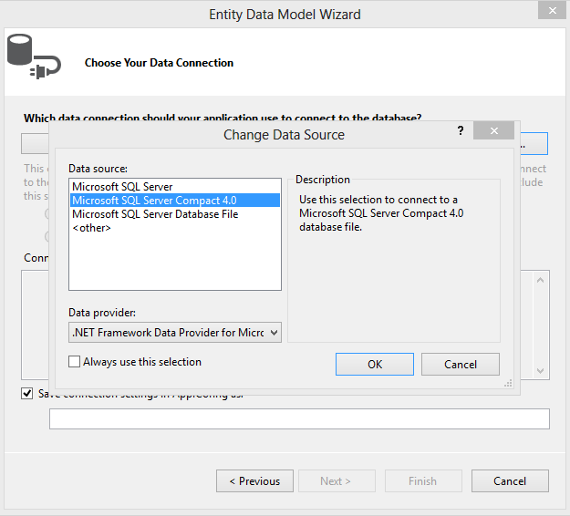
Task: Pick Microsoft SQL Server Database File
Action: coord(155,214)
